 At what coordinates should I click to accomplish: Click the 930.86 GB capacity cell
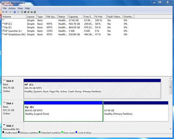pyautogui.click(x=74, y=34)
